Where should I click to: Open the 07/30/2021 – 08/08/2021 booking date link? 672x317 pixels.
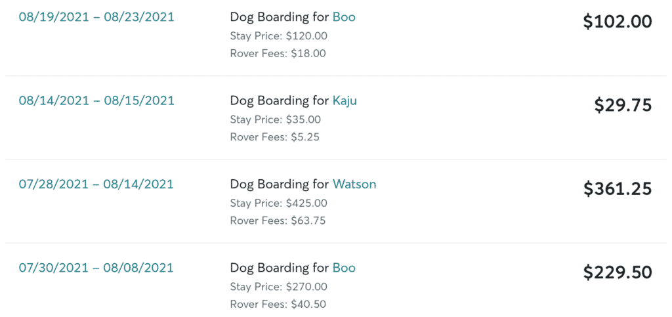(x=96, y=268)
